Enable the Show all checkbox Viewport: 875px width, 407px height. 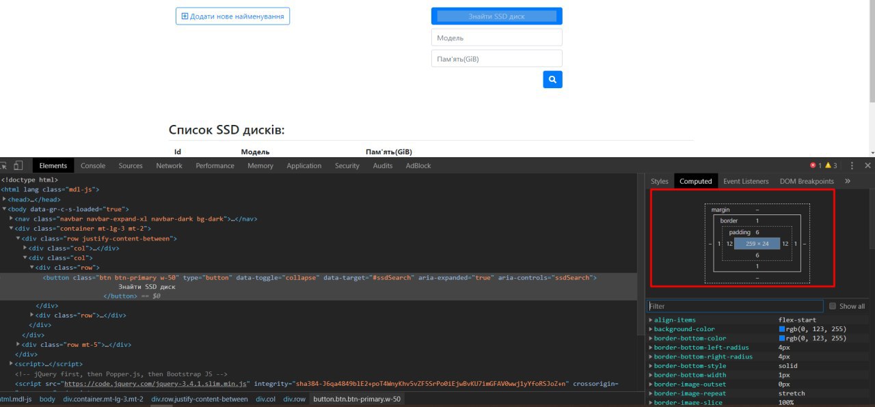833,306
